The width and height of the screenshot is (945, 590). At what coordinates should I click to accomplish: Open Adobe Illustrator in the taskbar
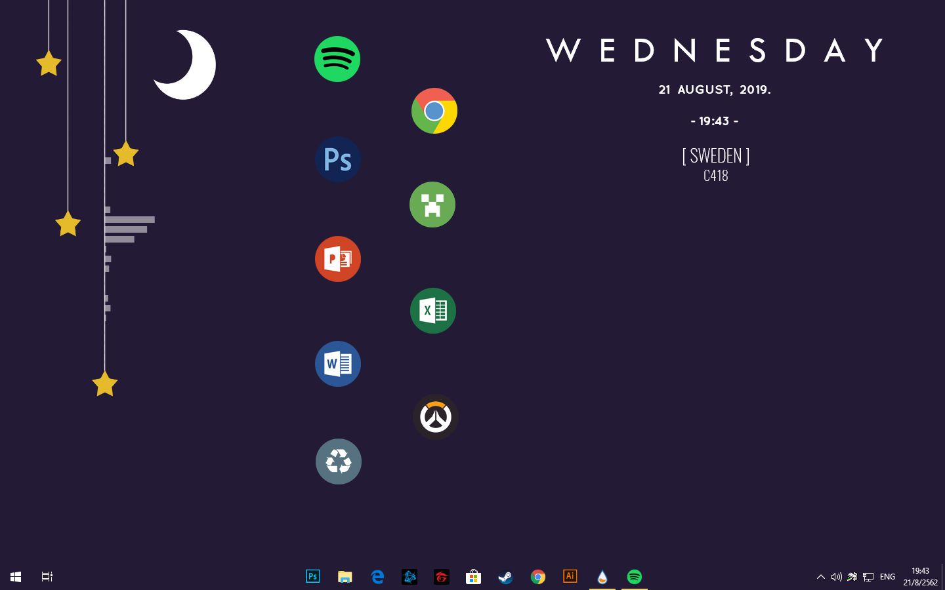tap(570, 577)
